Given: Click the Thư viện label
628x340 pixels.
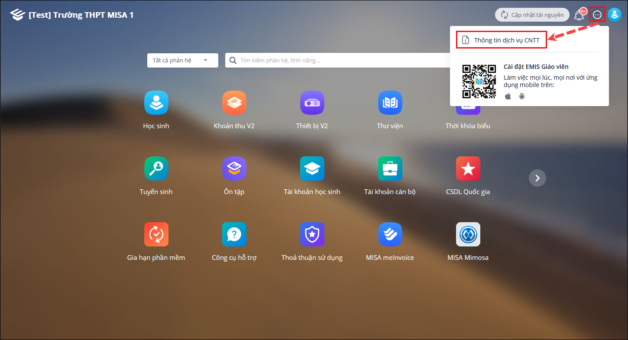Looking at the screenshot, I should point(390,126).
